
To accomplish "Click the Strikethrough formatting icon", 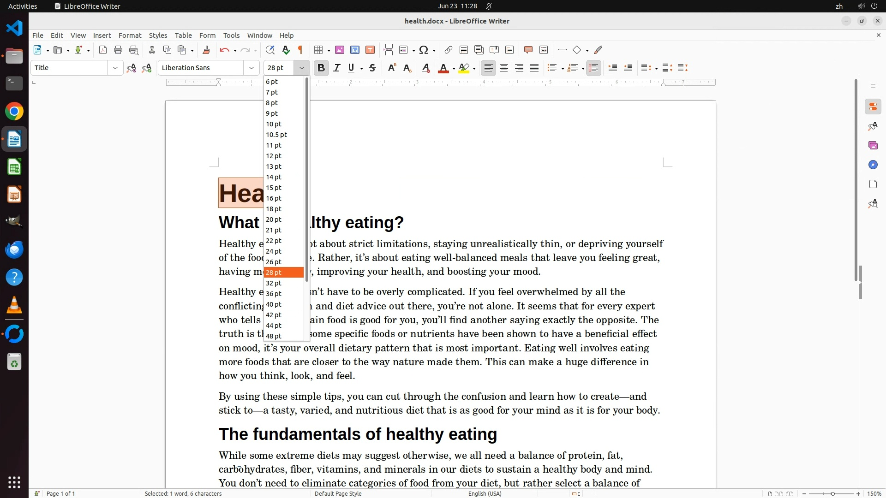I will pyautogui.click(x=372, y=68).
